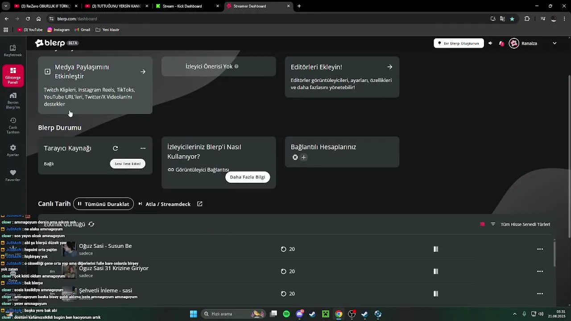
Task: Click the Oğuz Sasi - Susun Be title
Action: click(x=105, y=246)
